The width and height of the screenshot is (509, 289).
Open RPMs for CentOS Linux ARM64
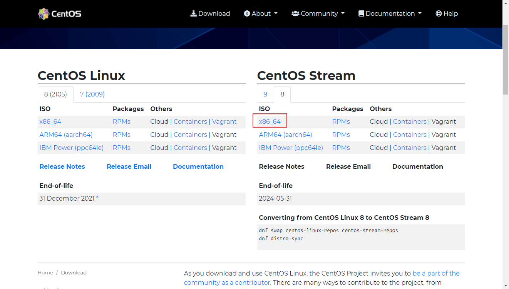pos(122,135)
